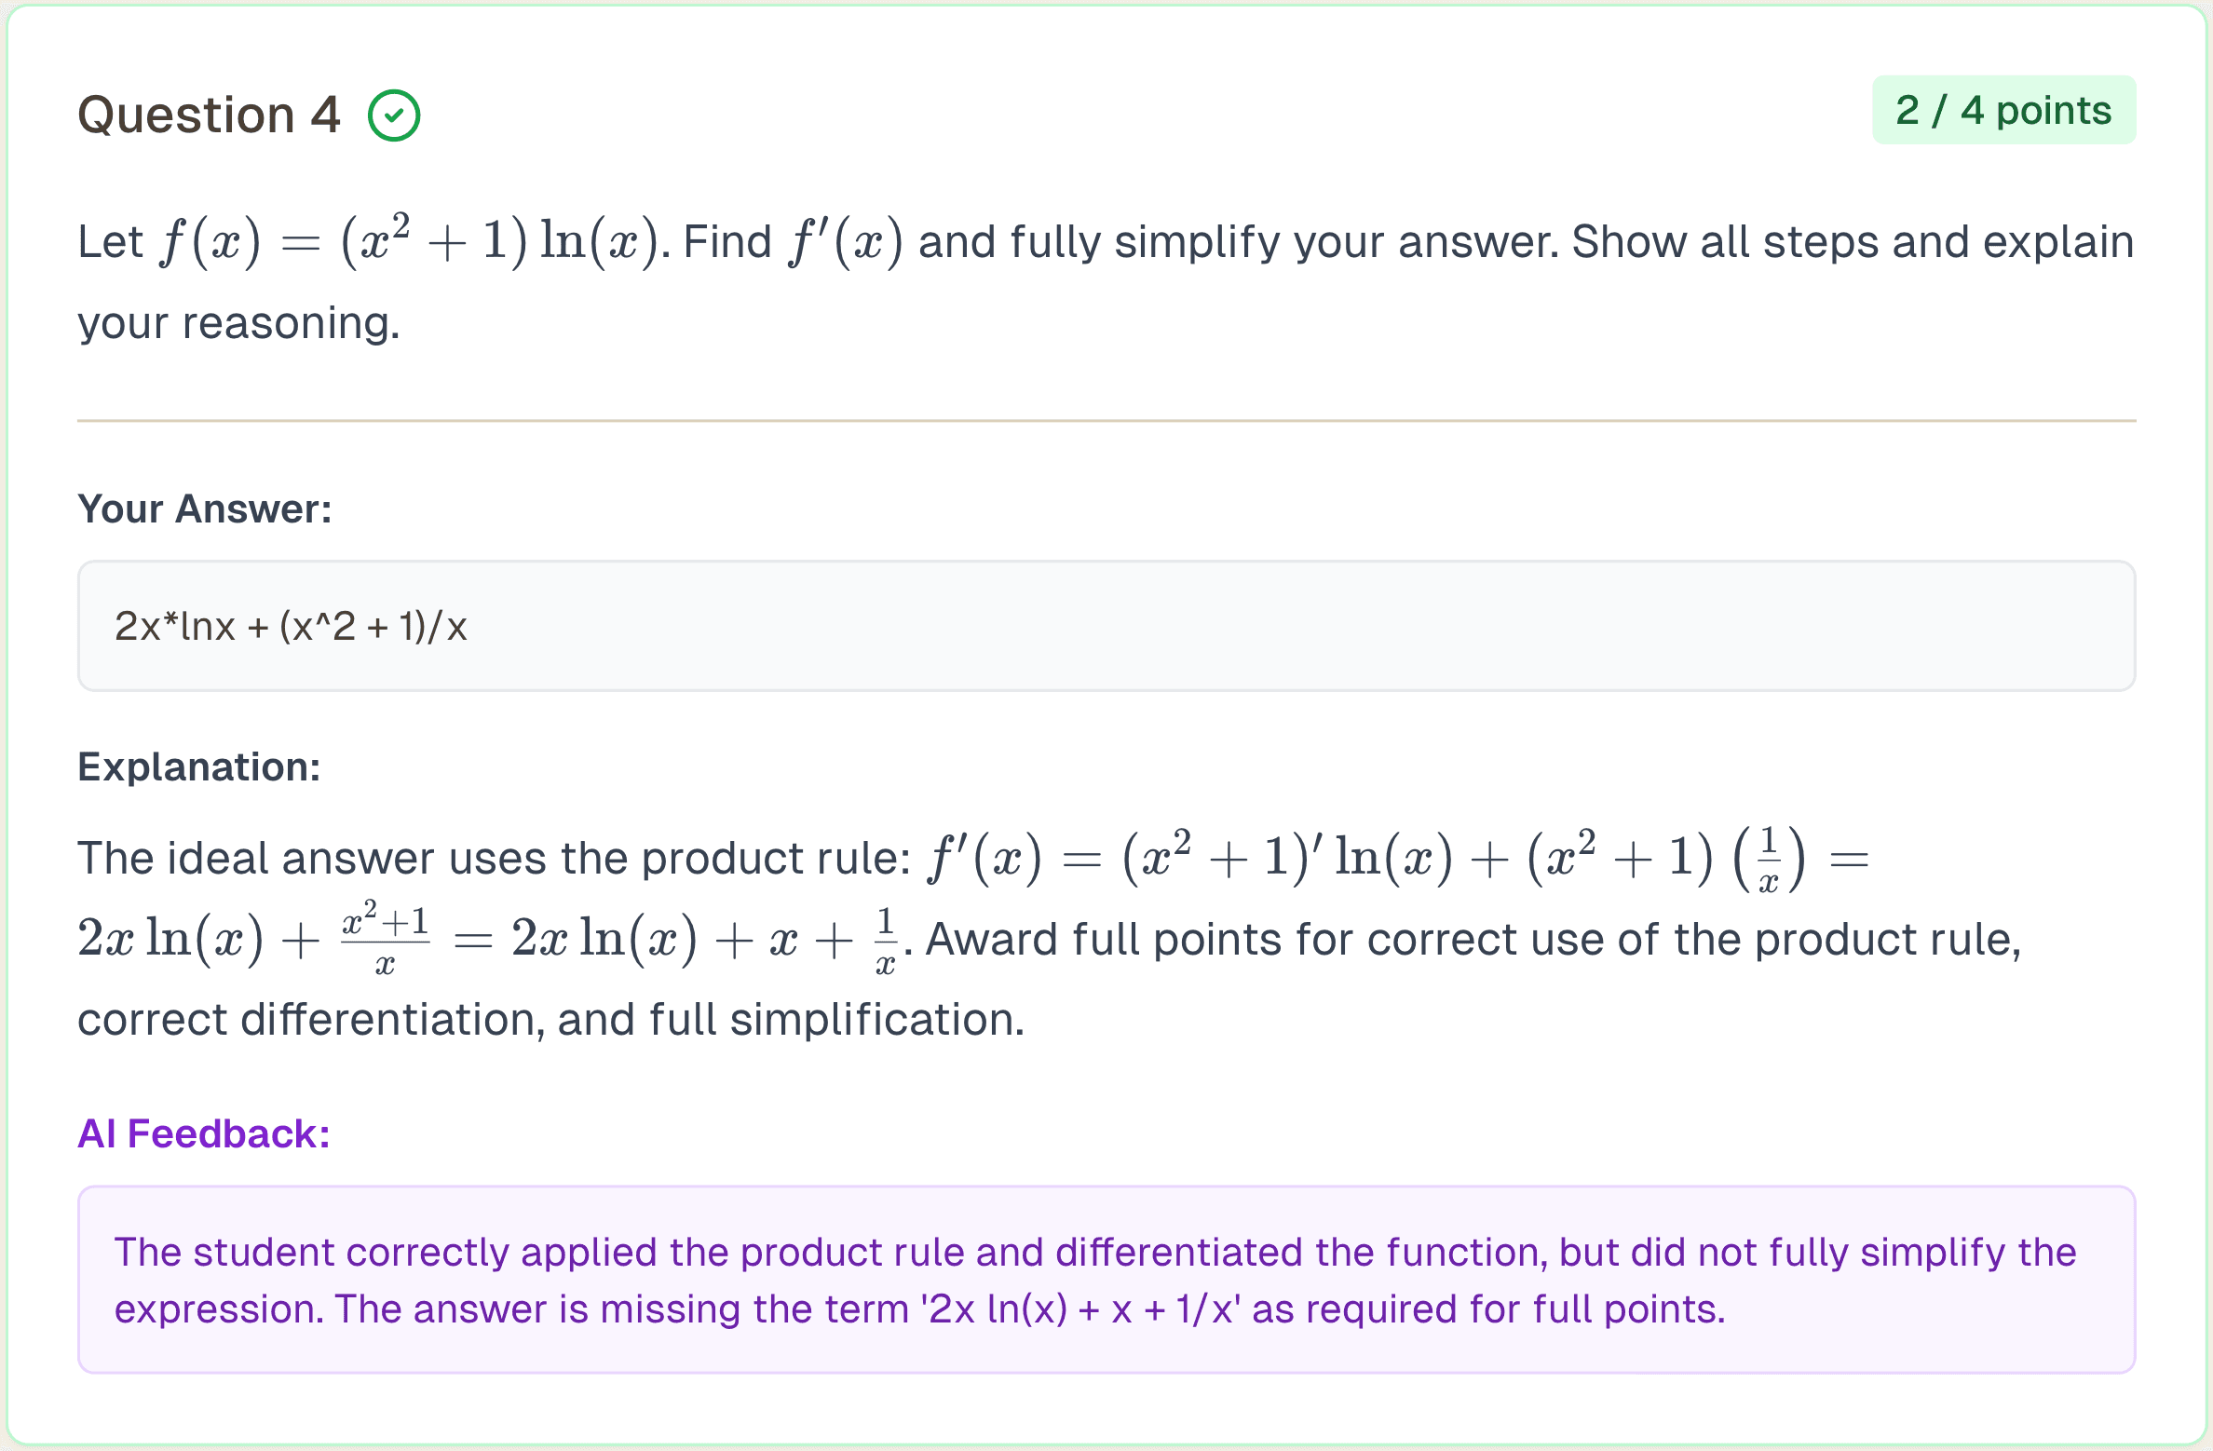
Task: Click the '2 / 4 points' score badge
Action: coord(2003,111)
